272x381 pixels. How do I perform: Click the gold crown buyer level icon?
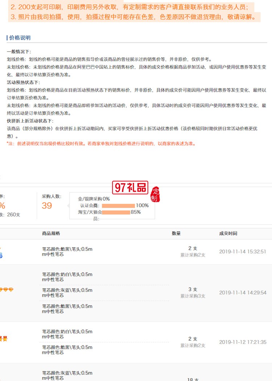(4, 339)
